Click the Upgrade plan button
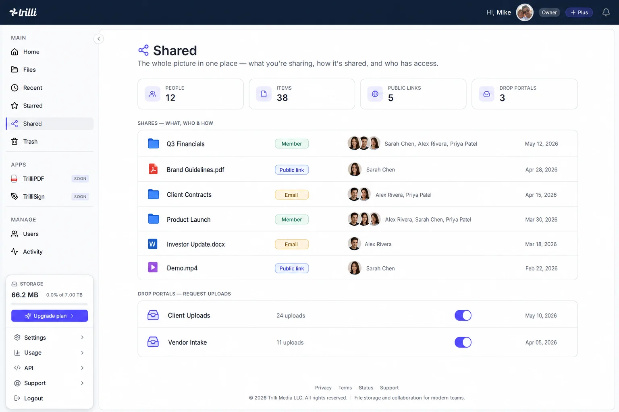 (x=50, y=316)
